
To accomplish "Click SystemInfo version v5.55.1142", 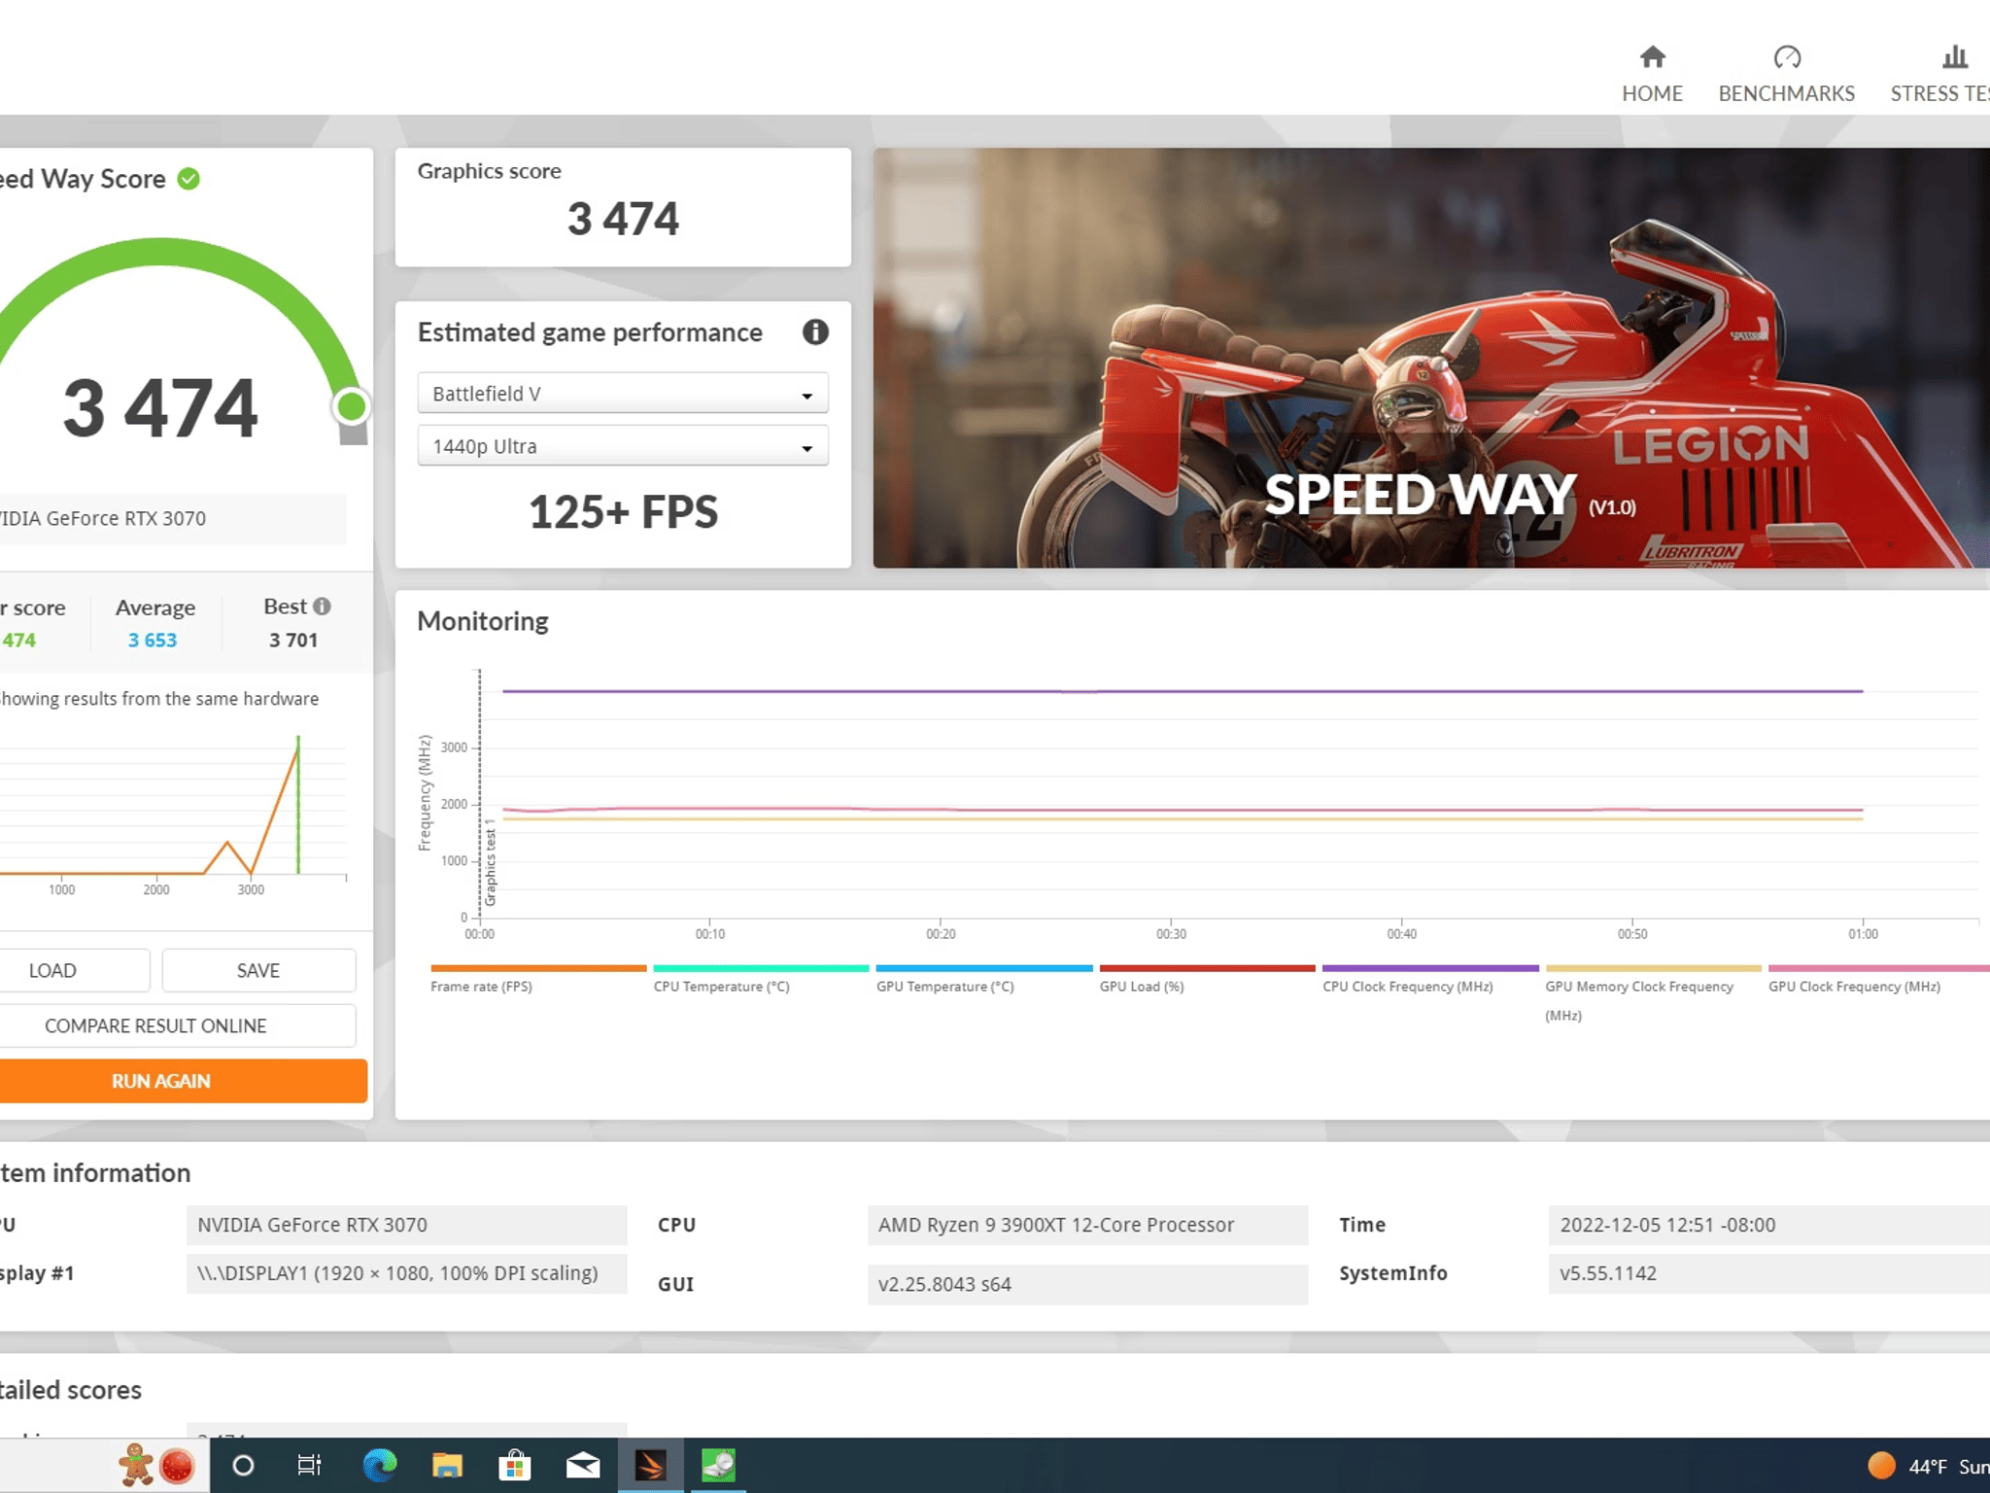I will tap(1768, 1273).
